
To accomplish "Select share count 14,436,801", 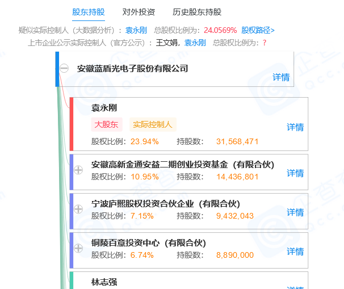I will coord(237,177).
